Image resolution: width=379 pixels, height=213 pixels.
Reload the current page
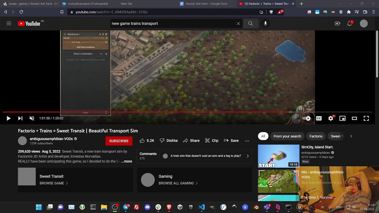[21, 12]
